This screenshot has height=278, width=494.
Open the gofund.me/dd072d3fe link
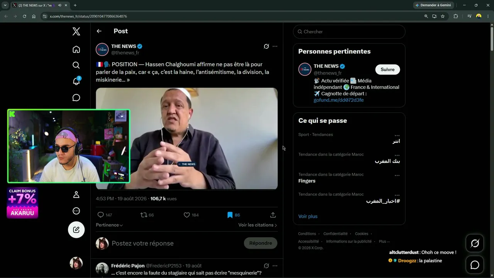(x=338, y=100)
